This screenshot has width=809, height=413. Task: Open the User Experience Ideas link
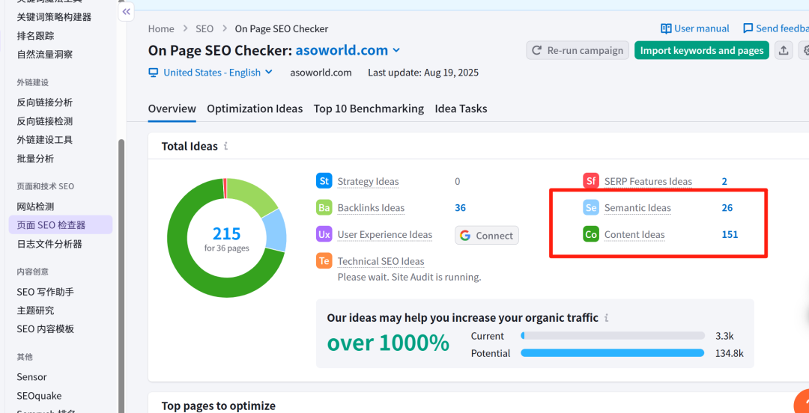tap(385, 235)
